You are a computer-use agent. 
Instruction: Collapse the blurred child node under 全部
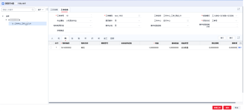coord(6,20)
